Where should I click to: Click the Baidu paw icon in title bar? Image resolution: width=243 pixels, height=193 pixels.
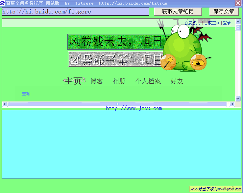click(x=3, y=3)
